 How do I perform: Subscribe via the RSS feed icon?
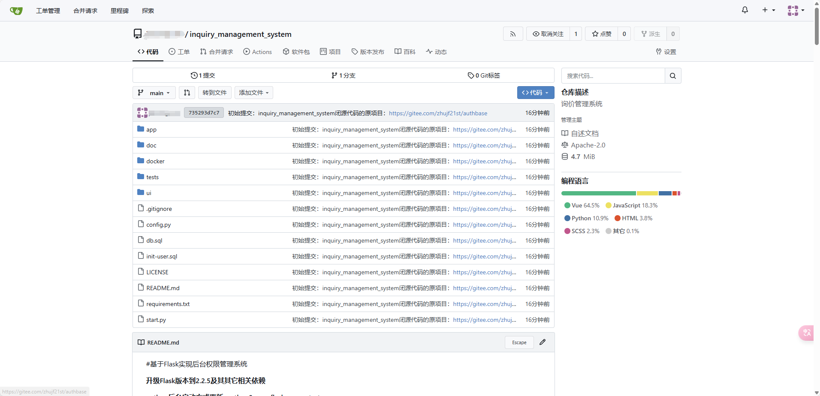(x=512, y=33)
